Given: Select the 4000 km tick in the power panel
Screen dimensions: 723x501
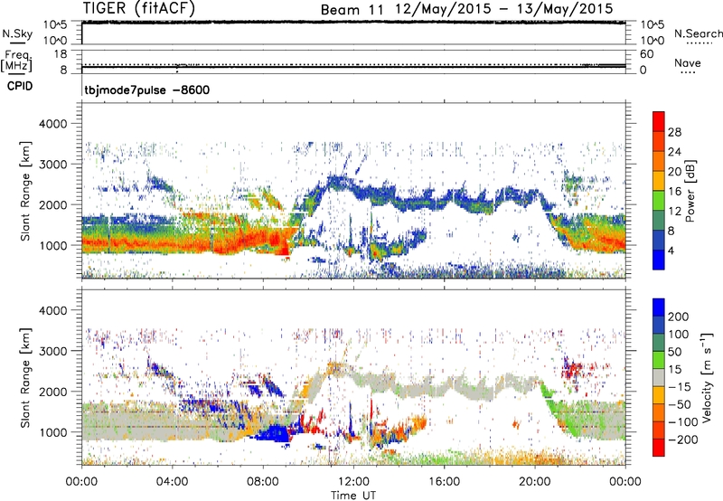Looking at the screenshot, I should (52, 124).
